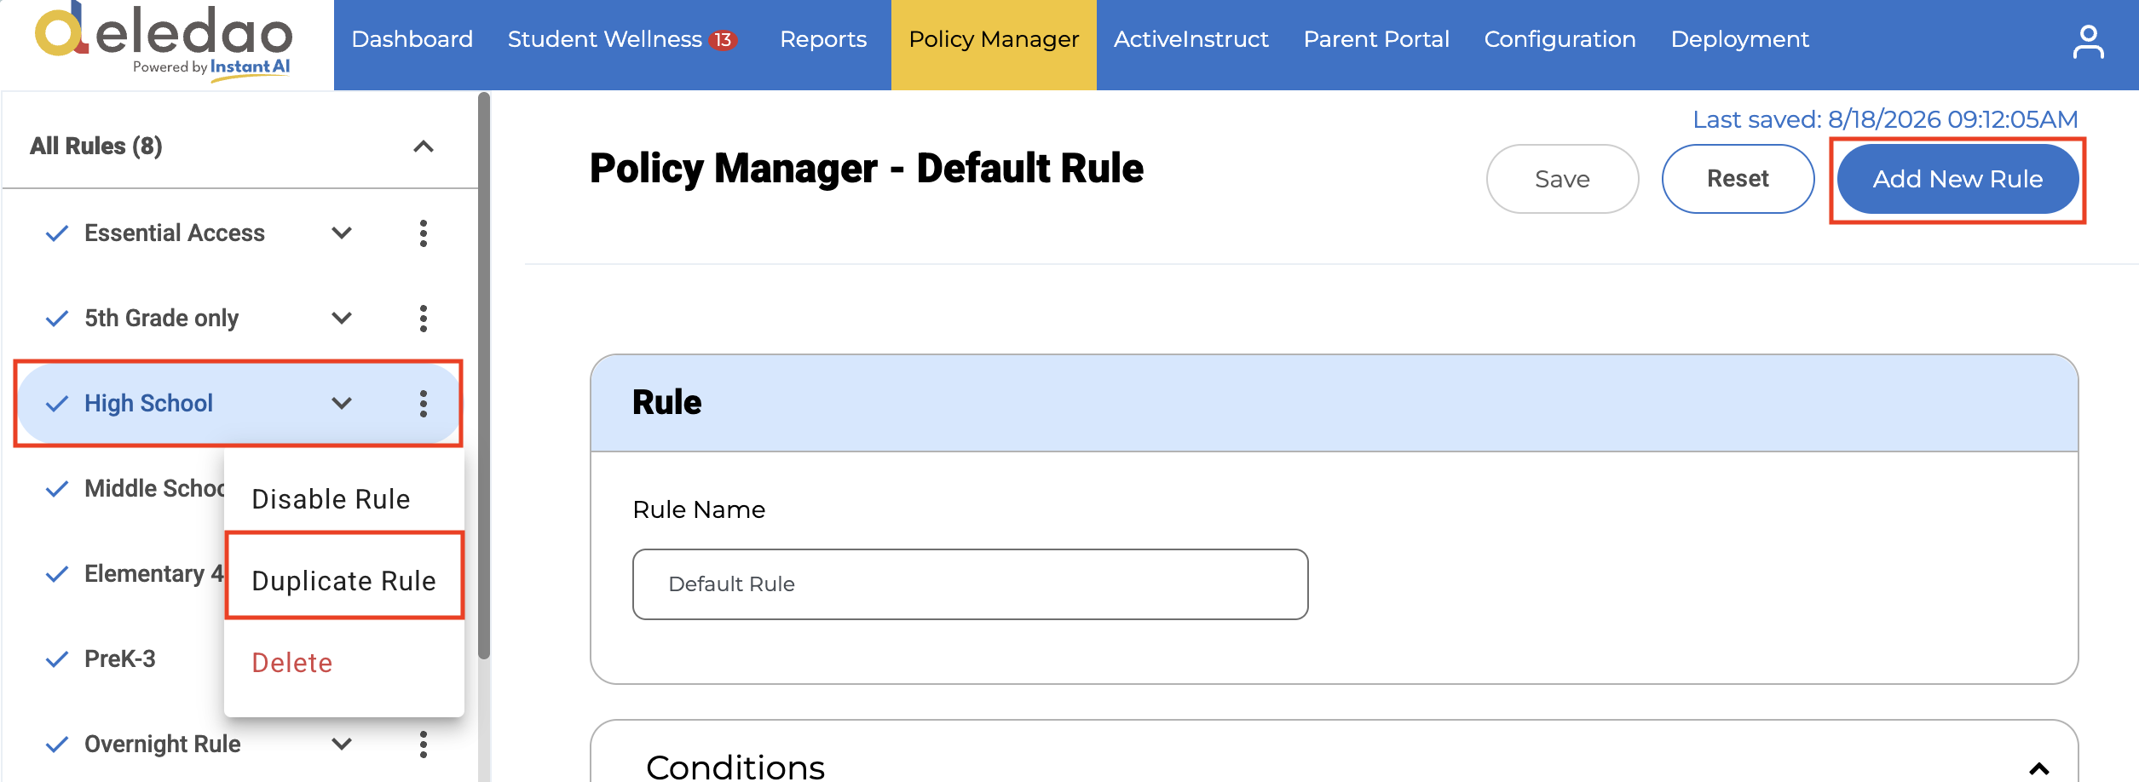The width and height of the screenshot is (2139, 782).
Task: Select the 5th Grade only rule
Action: tap(161, 318)
